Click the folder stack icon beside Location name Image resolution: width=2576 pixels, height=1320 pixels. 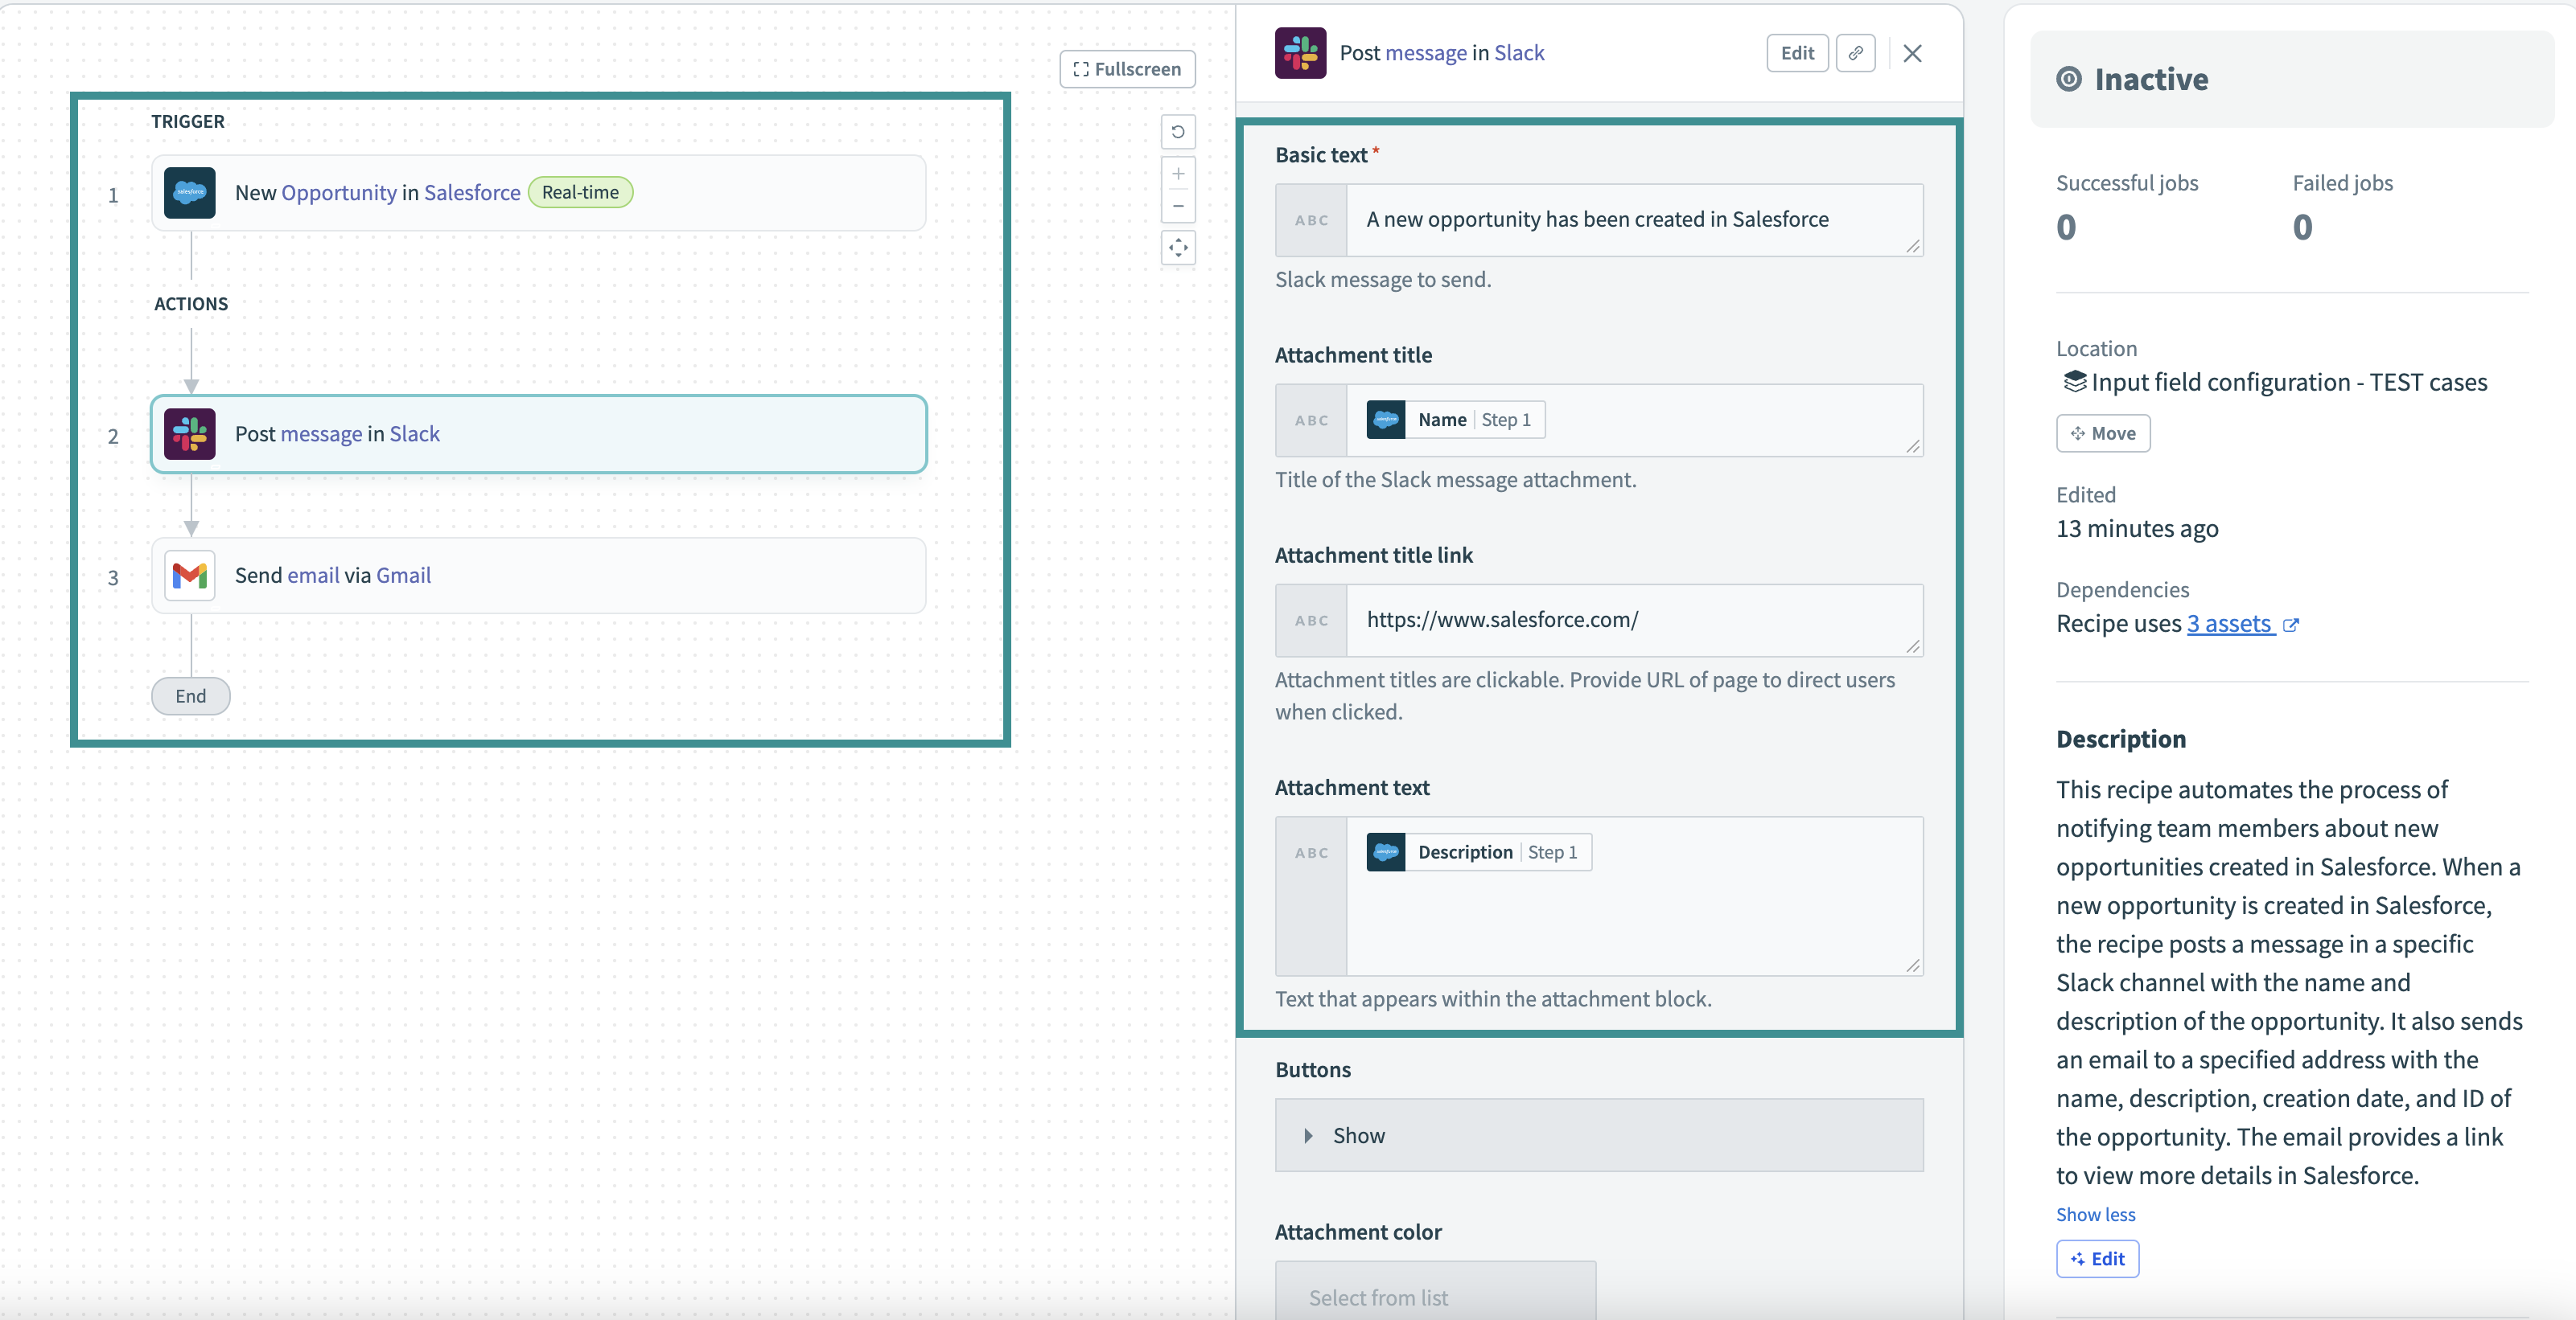point(2074,381)
